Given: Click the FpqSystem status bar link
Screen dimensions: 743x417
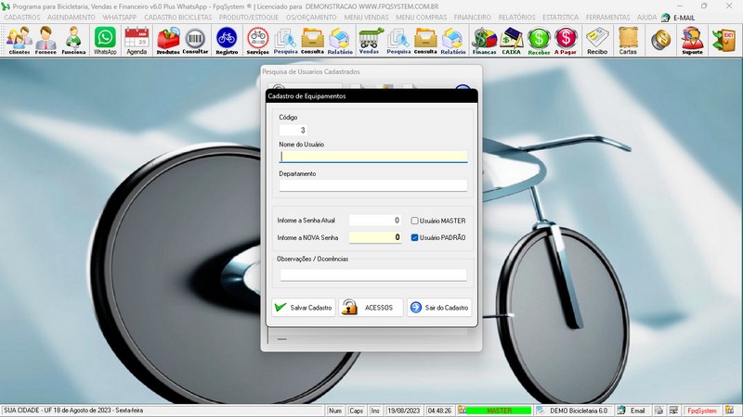Looking at the screenshot, I should point(702,411).
